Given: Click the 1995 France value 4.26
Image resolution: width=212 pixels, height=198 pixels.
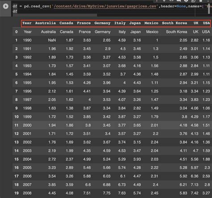Looking at the screenshot, I should 87,83.
